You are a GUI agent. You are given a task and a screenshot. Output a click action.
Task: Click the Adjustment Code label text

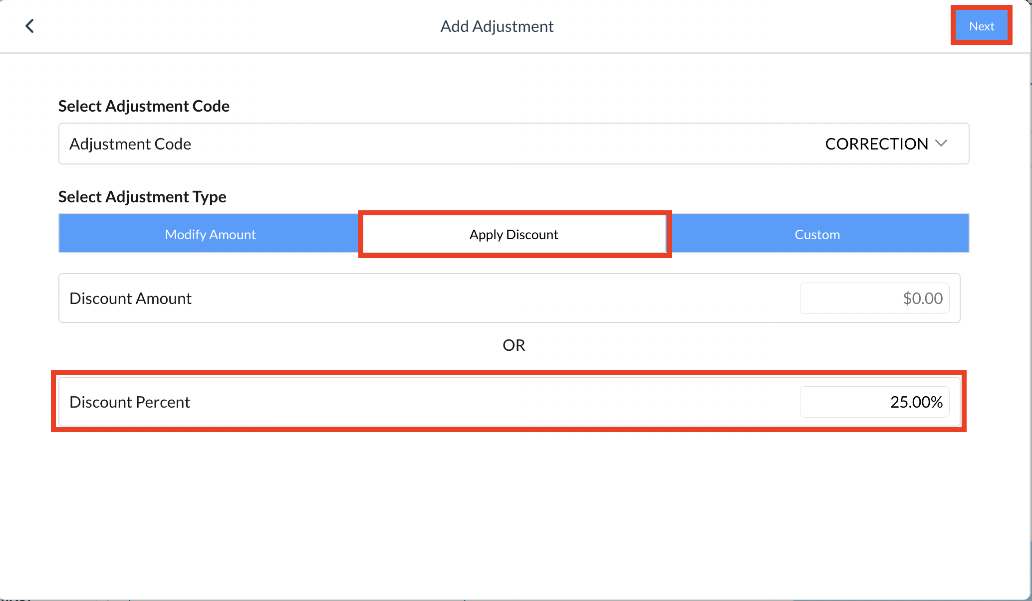tap(130, 144)
